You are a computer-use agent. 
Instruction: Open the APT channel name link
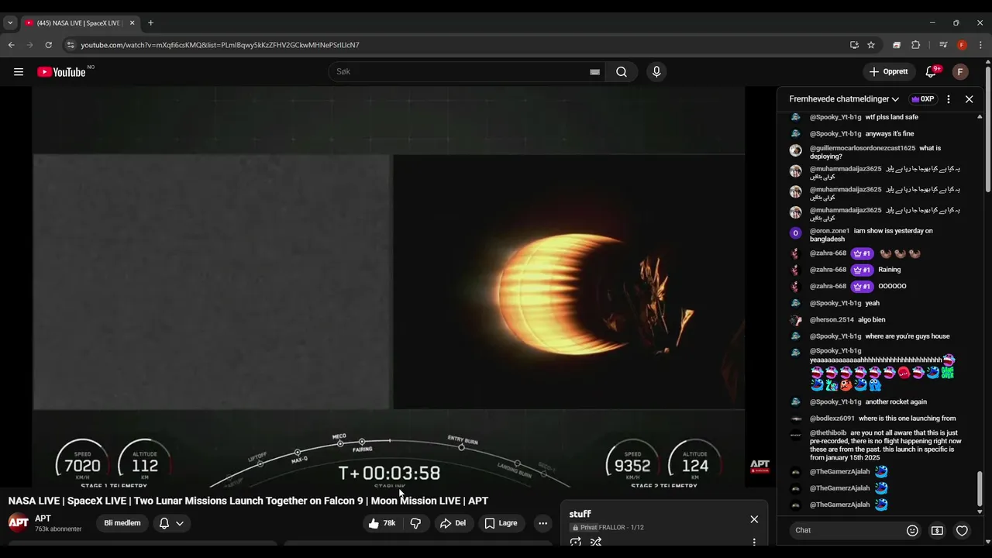click(43, 518)
